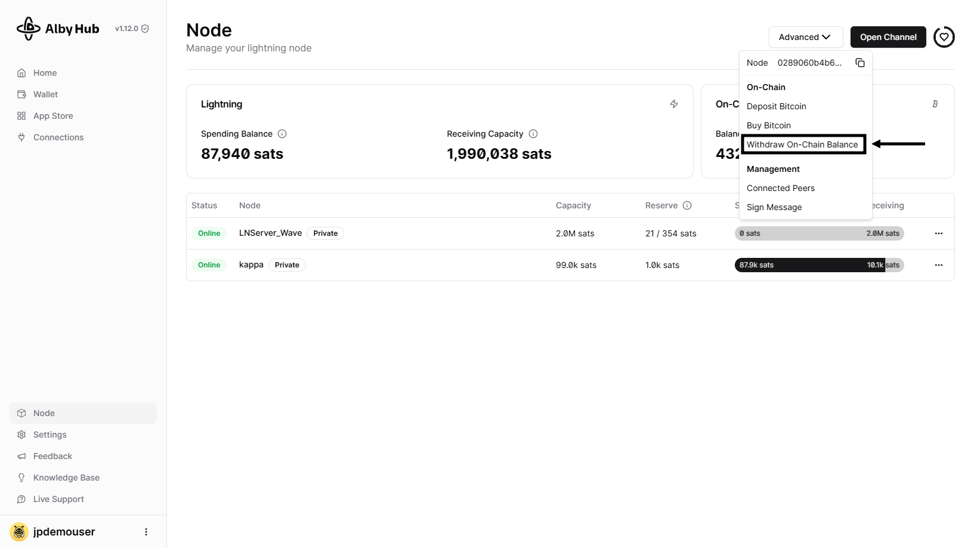Click the Receiving Capacity info icon
This screenshot has width=974, height=548.
pyautogui.click(x=533, y=134)
